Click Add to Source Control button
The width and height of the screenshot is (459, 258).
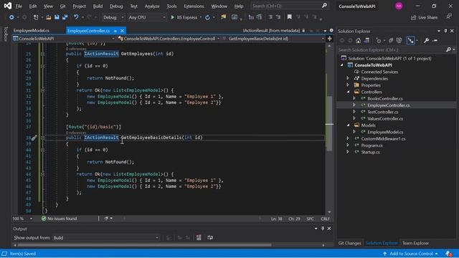pos(410,254)
